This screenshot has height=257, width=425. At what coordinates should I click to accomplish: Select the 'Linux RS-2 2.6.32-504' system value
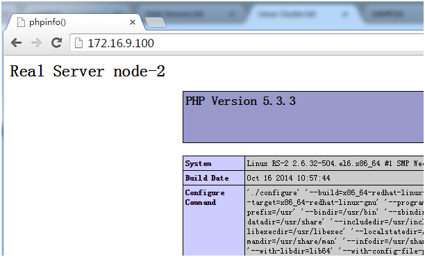335,163
